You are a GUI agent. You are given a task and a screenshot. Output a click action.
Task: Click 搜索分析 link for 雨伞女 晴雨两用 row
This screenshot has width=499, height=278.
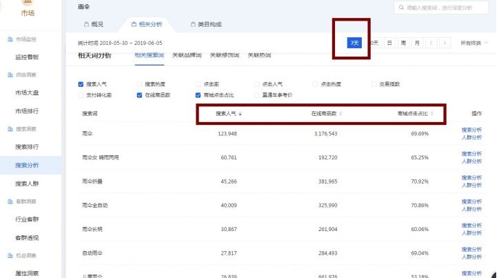[x=471, y=154]
